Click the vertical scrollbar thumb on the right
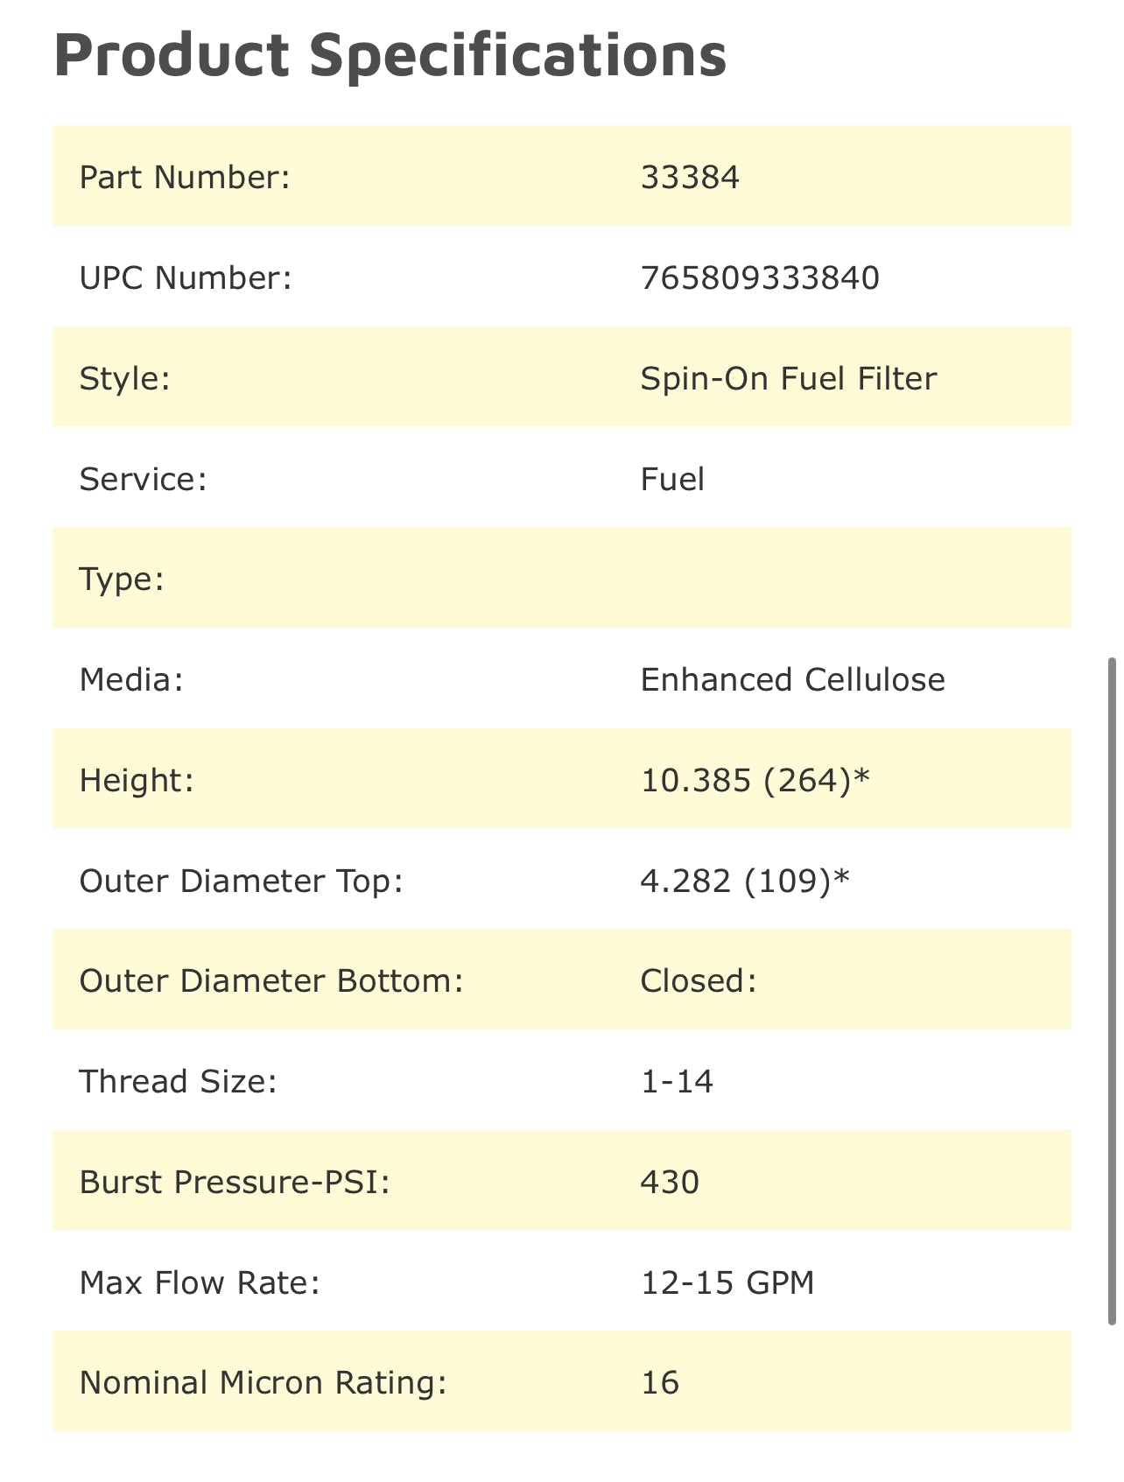1124x1482 pixels. coord(1113,989)
